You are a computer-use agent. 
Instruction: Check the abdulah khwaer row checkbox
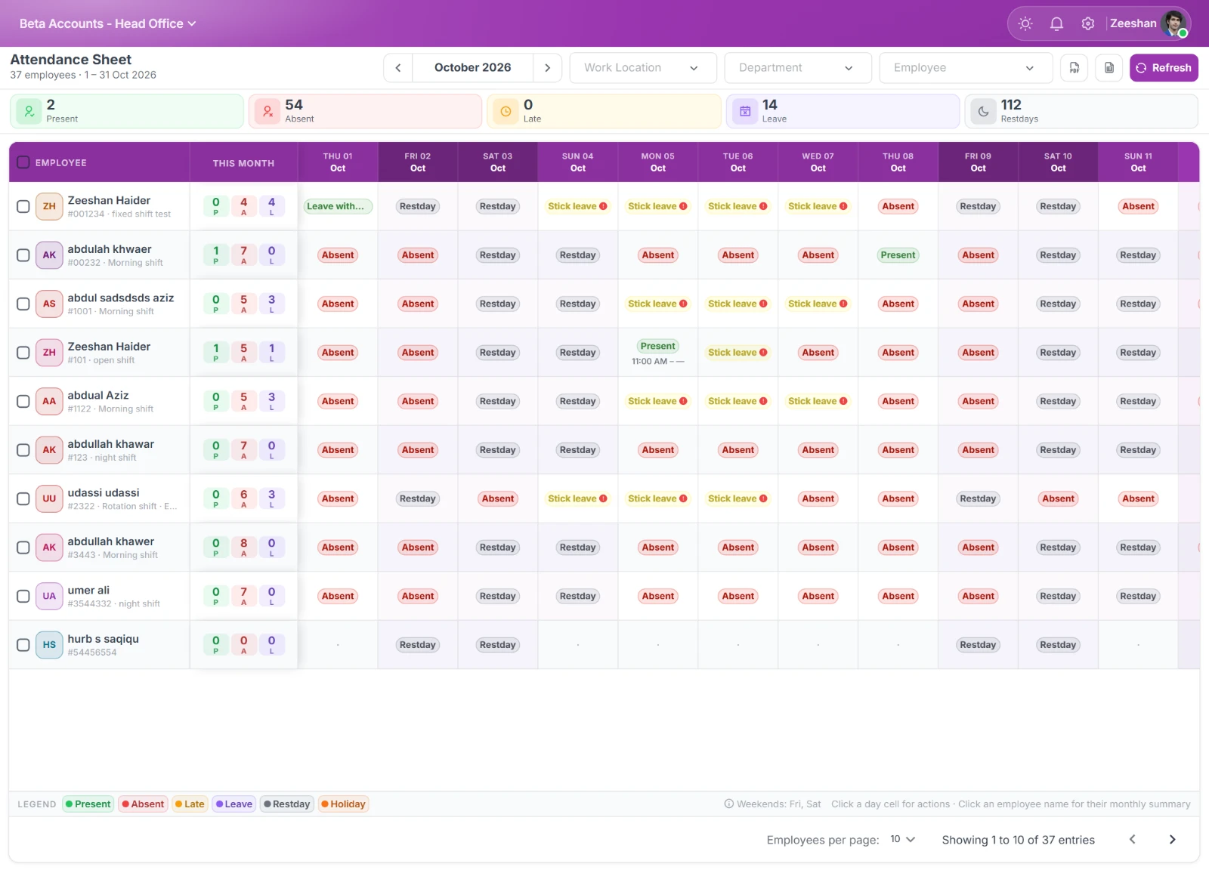[23, 255]
